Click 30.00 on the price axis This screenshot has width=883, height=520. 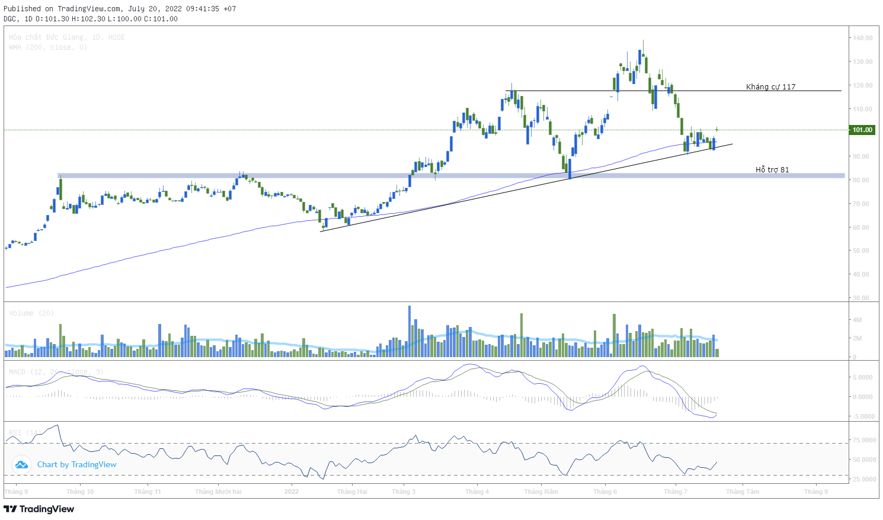pyautogui.click(x=861, y=298)
